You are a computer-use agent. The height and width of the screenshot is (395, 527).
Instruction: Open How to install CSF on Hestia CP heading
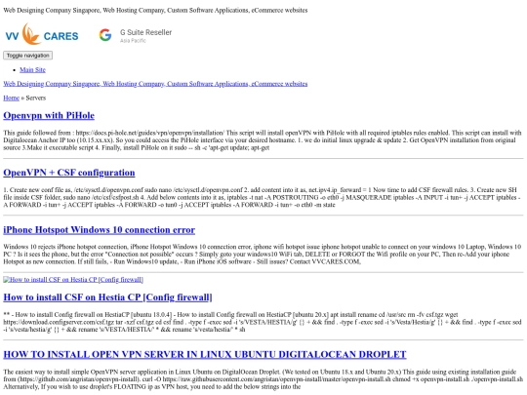click(x=107, y=297)
